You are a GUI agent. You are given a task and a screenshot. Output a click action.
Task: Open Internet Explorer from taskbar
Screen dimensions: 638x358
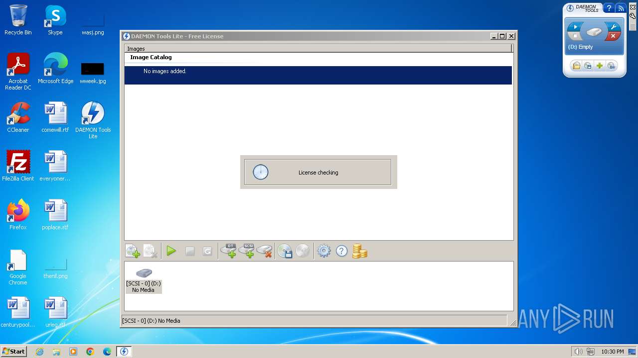coord(39,352)
